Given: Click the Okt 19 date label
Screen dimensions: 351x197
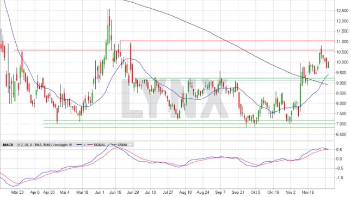Looking at the screenshot, I should tap(273, 192).
